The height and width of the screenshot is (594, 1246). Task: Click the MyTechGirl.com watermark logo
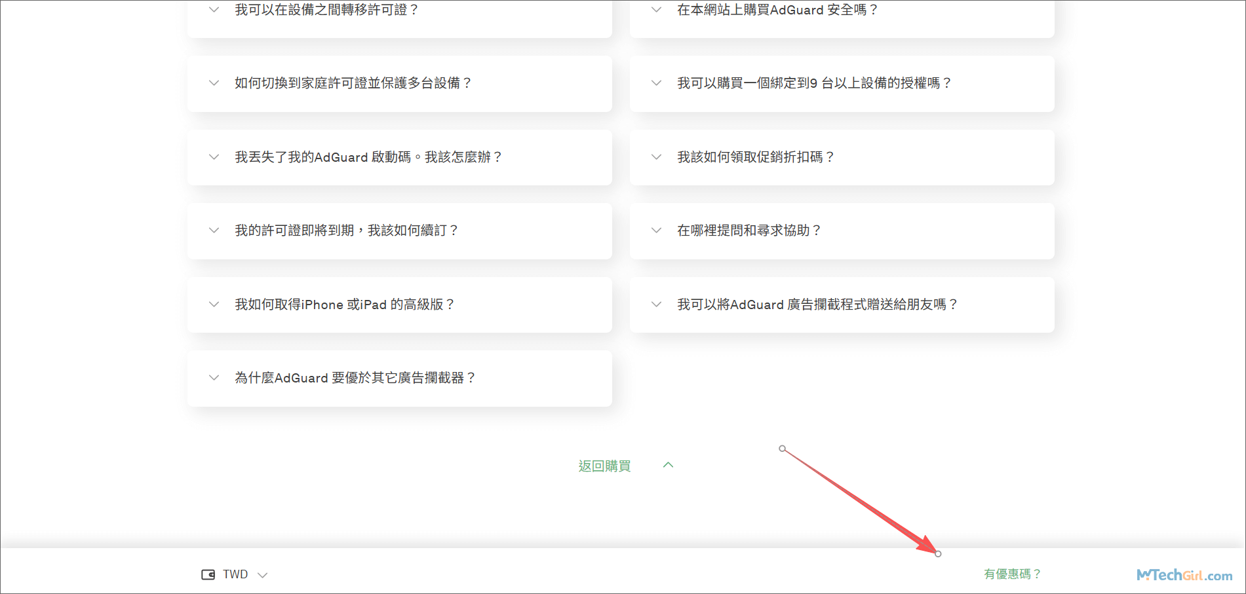point(1184,575)
